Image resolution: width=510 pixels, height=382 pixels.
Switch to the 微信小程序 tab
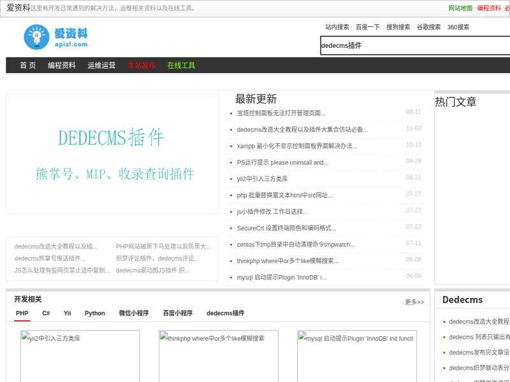pos(134,313)
